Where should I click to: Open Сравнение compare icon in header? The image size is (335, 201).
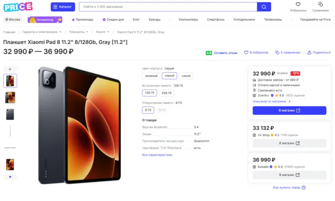coord(321,4)
